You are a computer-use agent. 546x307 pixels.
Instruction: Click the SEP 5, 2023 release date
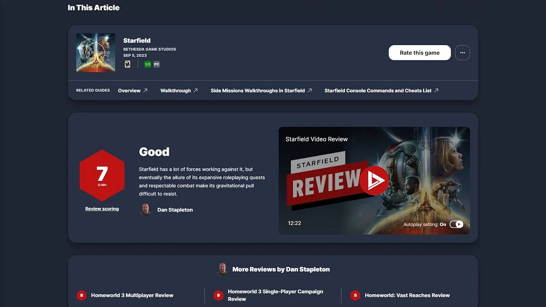tap(135, 55)
